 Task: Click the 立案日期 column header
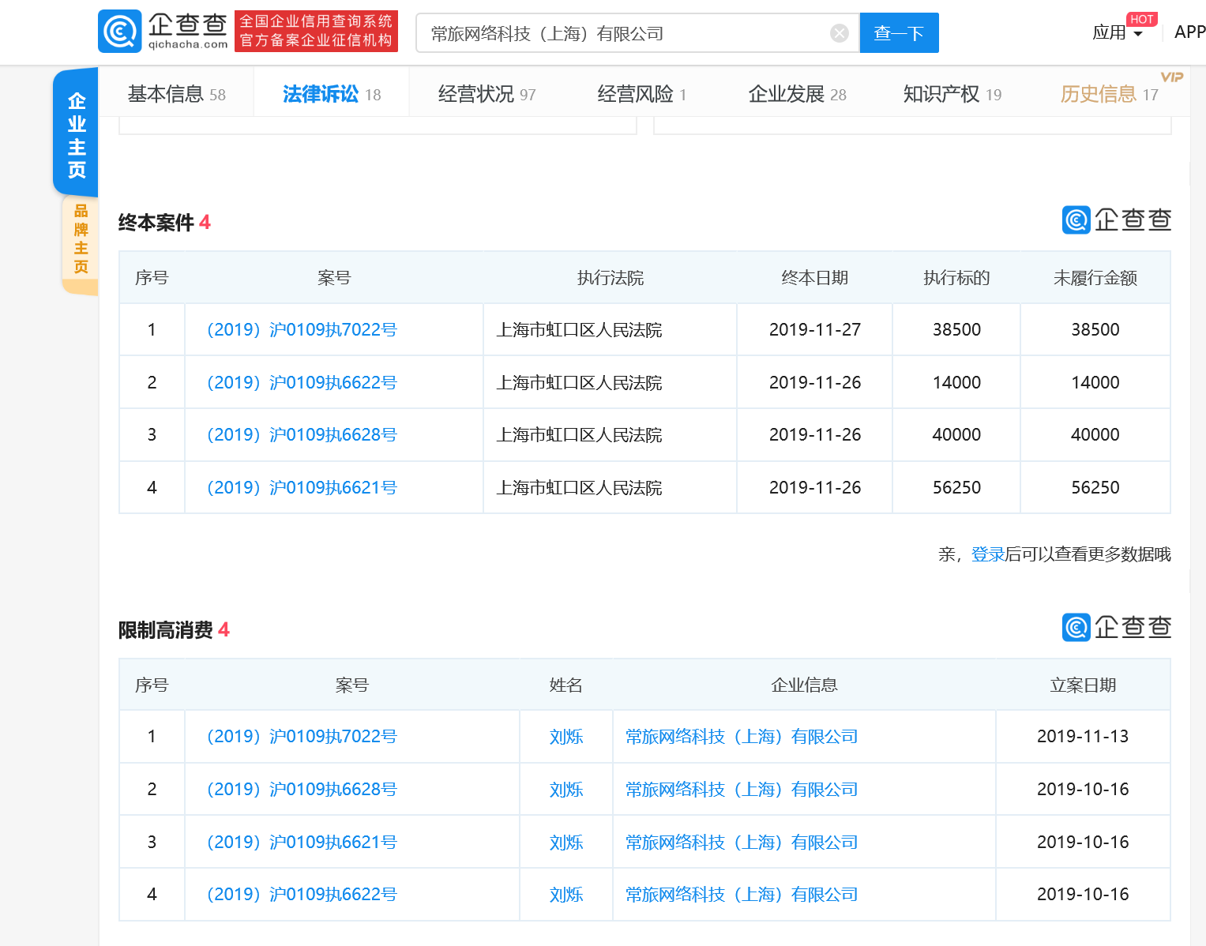click(x=1083, y=685)
